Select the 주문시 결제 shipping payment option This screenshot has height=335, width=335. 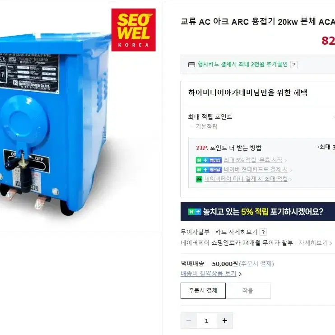(203, 291)
